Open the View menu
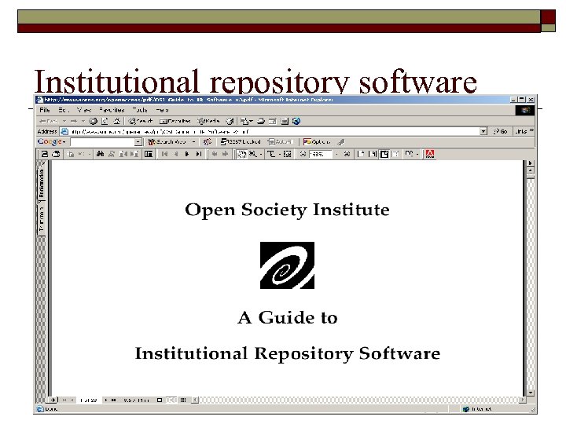 pyautogui.click(x=84, y=110)
